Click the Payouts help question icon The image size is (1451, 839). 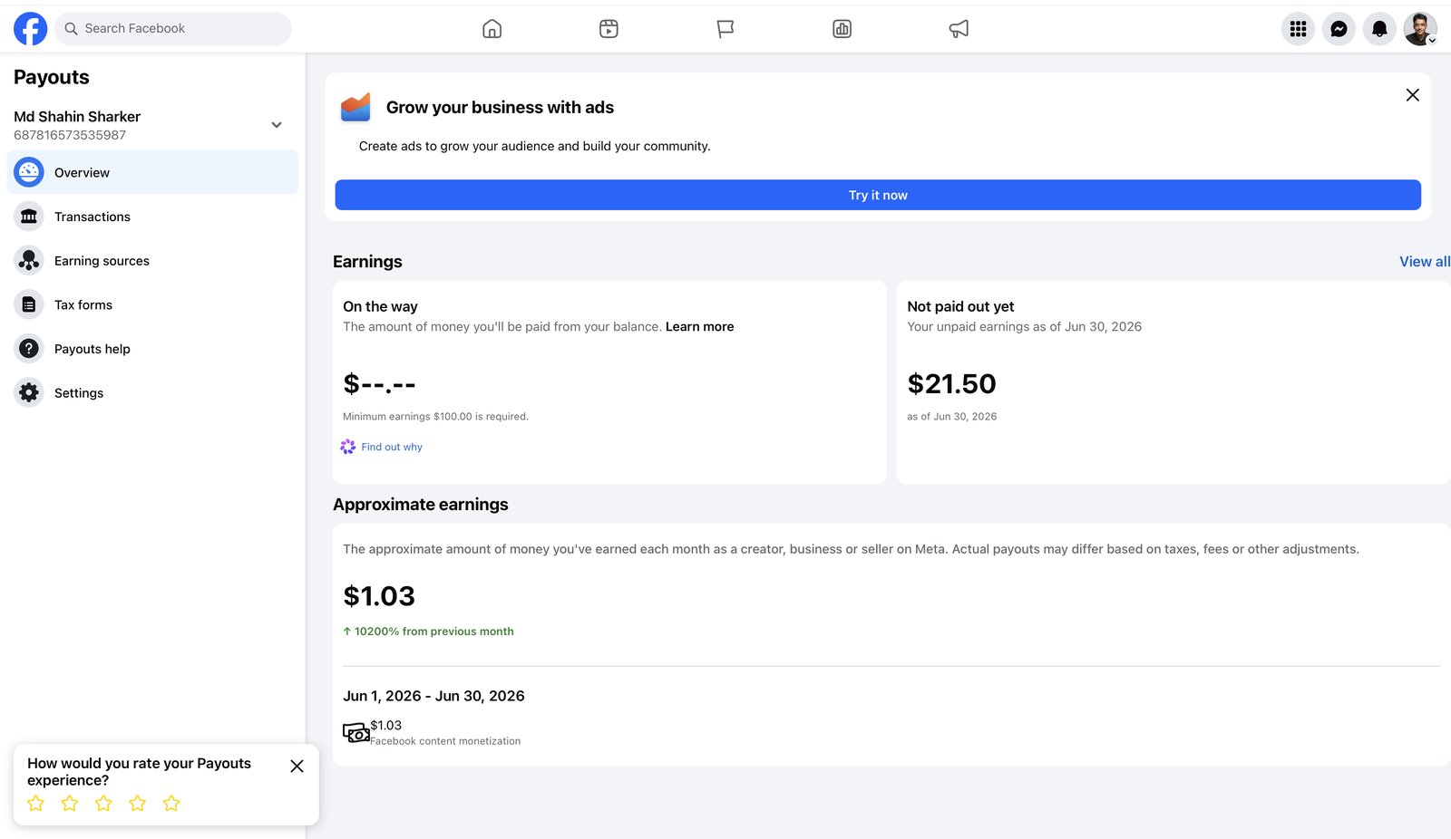tap(29, 349)
